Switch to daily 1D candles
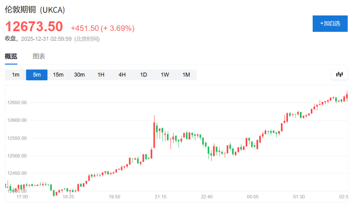The height and width of the screenshot is (206, 353). click(143, 75)
